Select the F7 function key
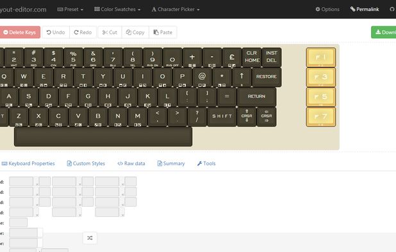The width and height of the screenshot is (396, 252). pos(321,116)
